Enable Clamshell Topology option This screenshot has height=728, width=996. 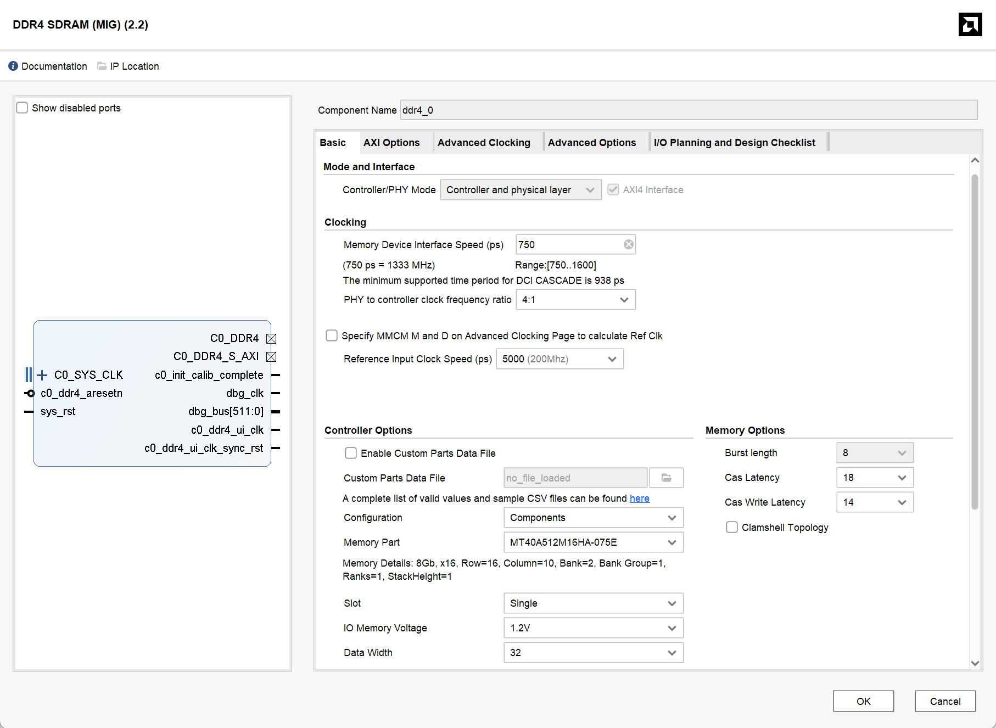[732, 527]
